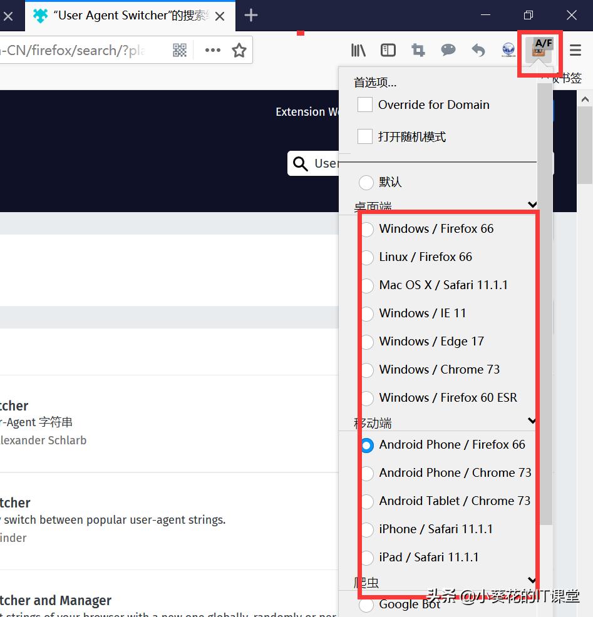Open the chat bubble toolbar icon
This screenshot has height=617, width=593.
coord(448,50)
